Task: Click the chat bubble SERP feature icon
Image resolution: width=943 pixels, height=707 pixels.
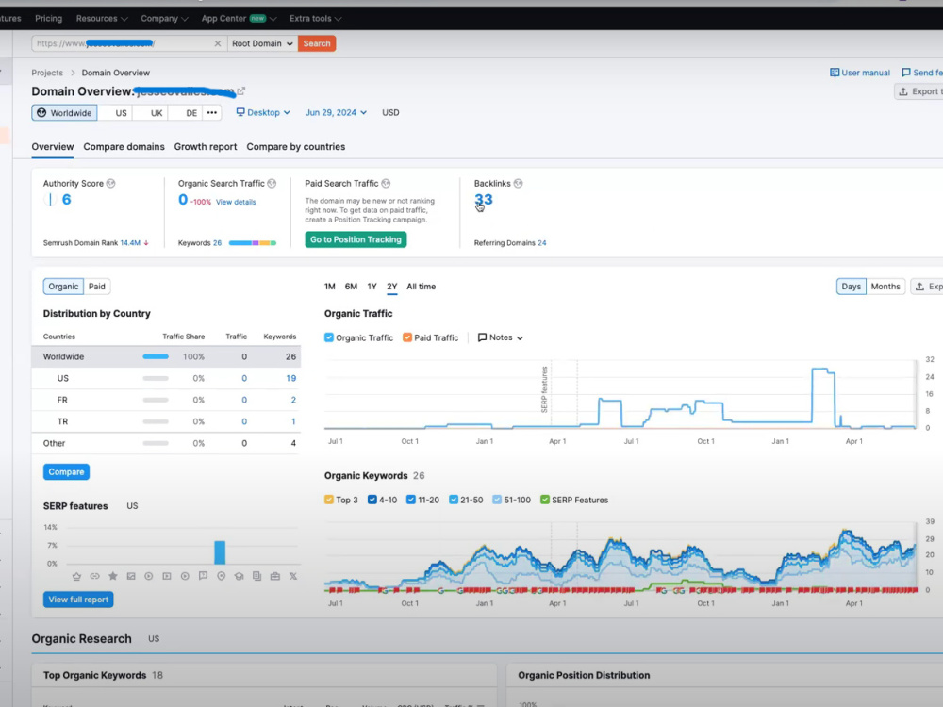Action: pyautogui.click(x=203, y=576)
